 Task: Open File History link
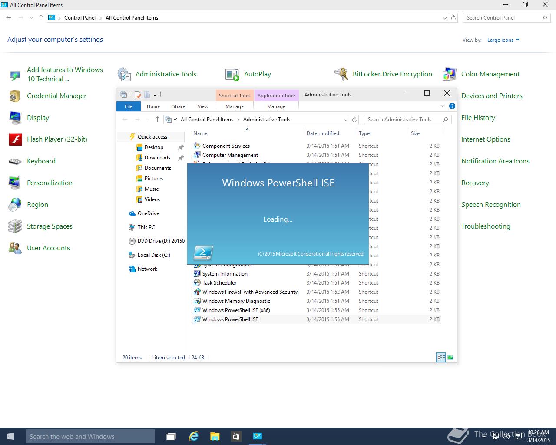[x=478, y=118]
